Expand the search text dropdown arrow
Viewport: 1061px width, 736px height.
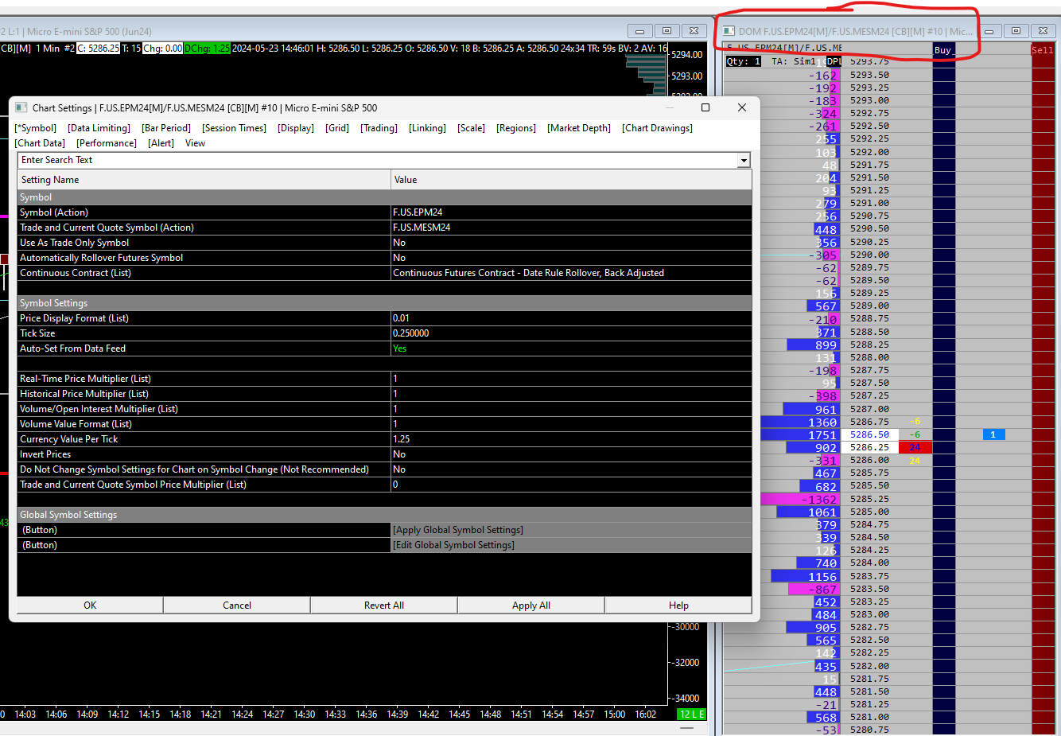744,161
